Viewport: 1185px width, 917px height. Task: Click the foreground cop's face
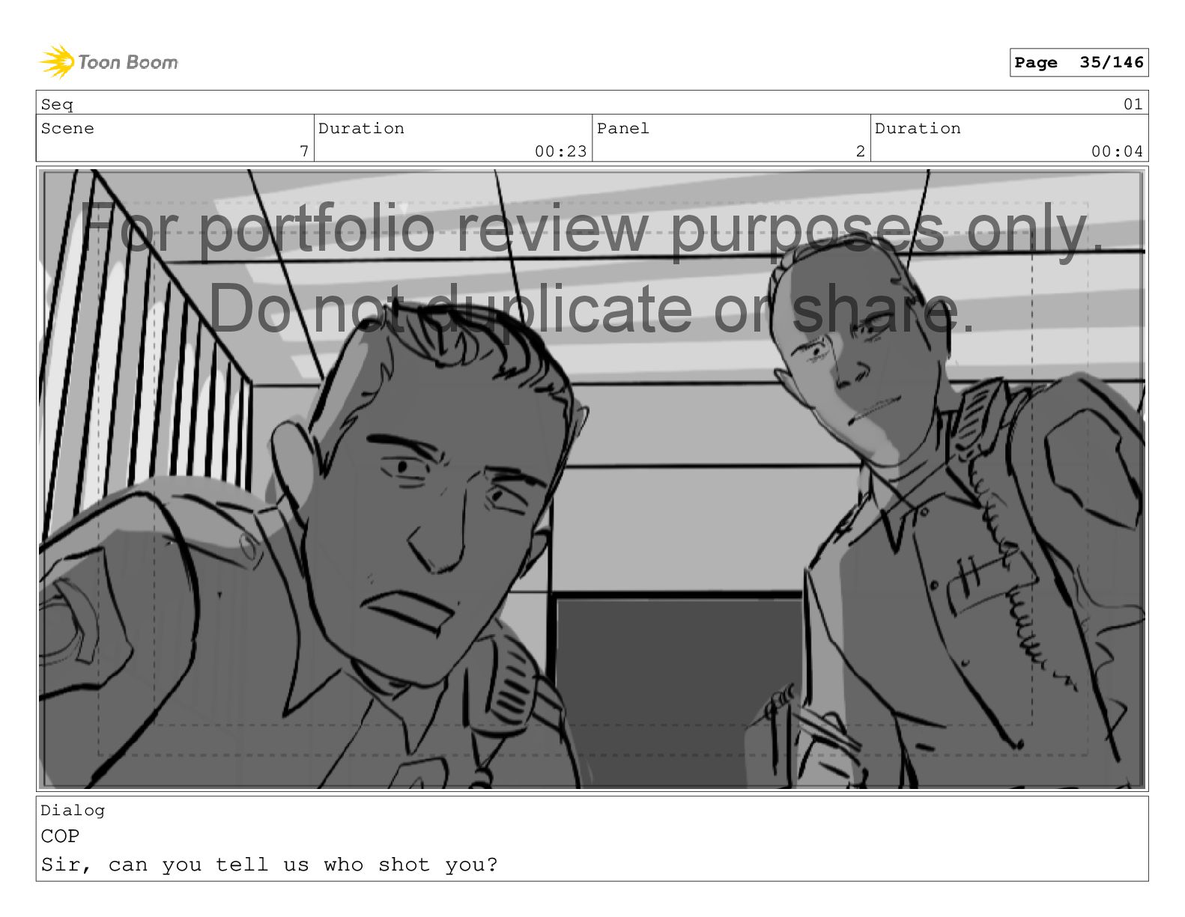[434, 517]
